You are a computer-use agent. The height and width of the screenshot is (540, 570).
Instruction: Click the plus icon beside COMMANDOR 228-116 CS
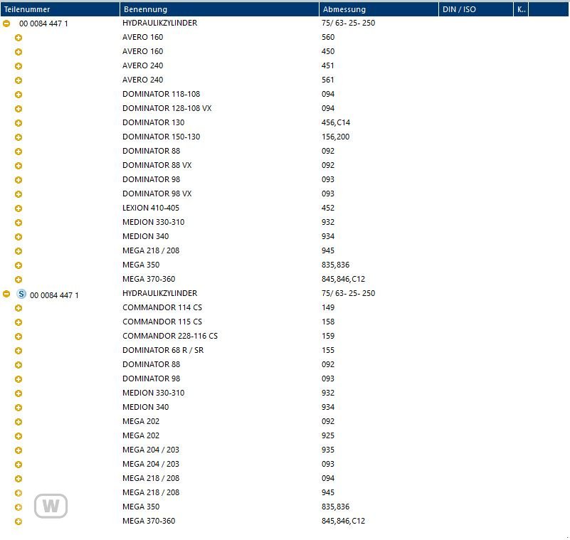pyautogui.click(x=19, y=337)
